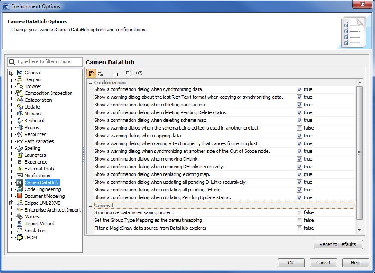Click the filter options search field
The image size is (375, 273).
click(48, 61)
